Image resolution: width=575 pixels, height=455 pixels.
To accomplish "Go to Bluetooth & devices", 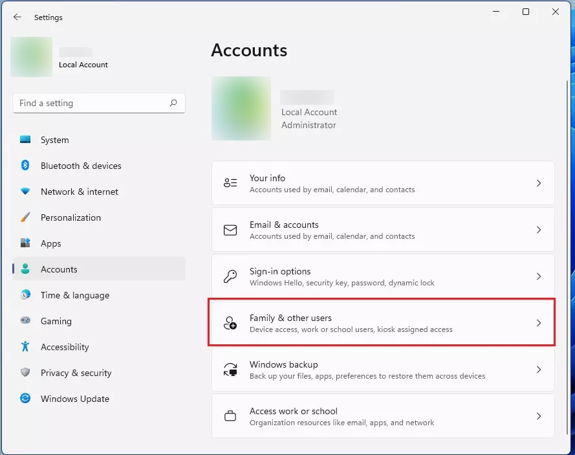I will point(99,166).
